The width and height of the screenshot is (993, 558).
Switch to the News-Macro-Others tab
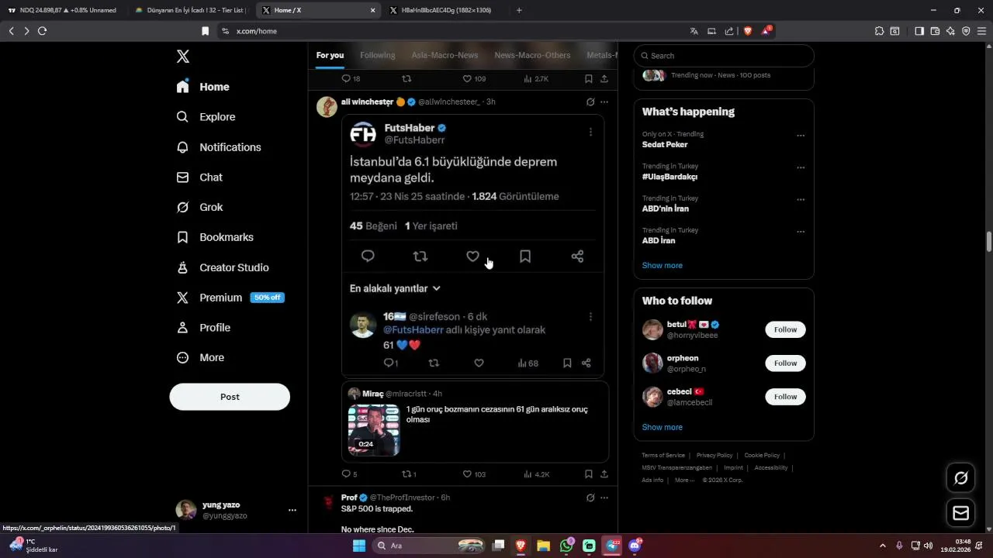click(532, 55)
